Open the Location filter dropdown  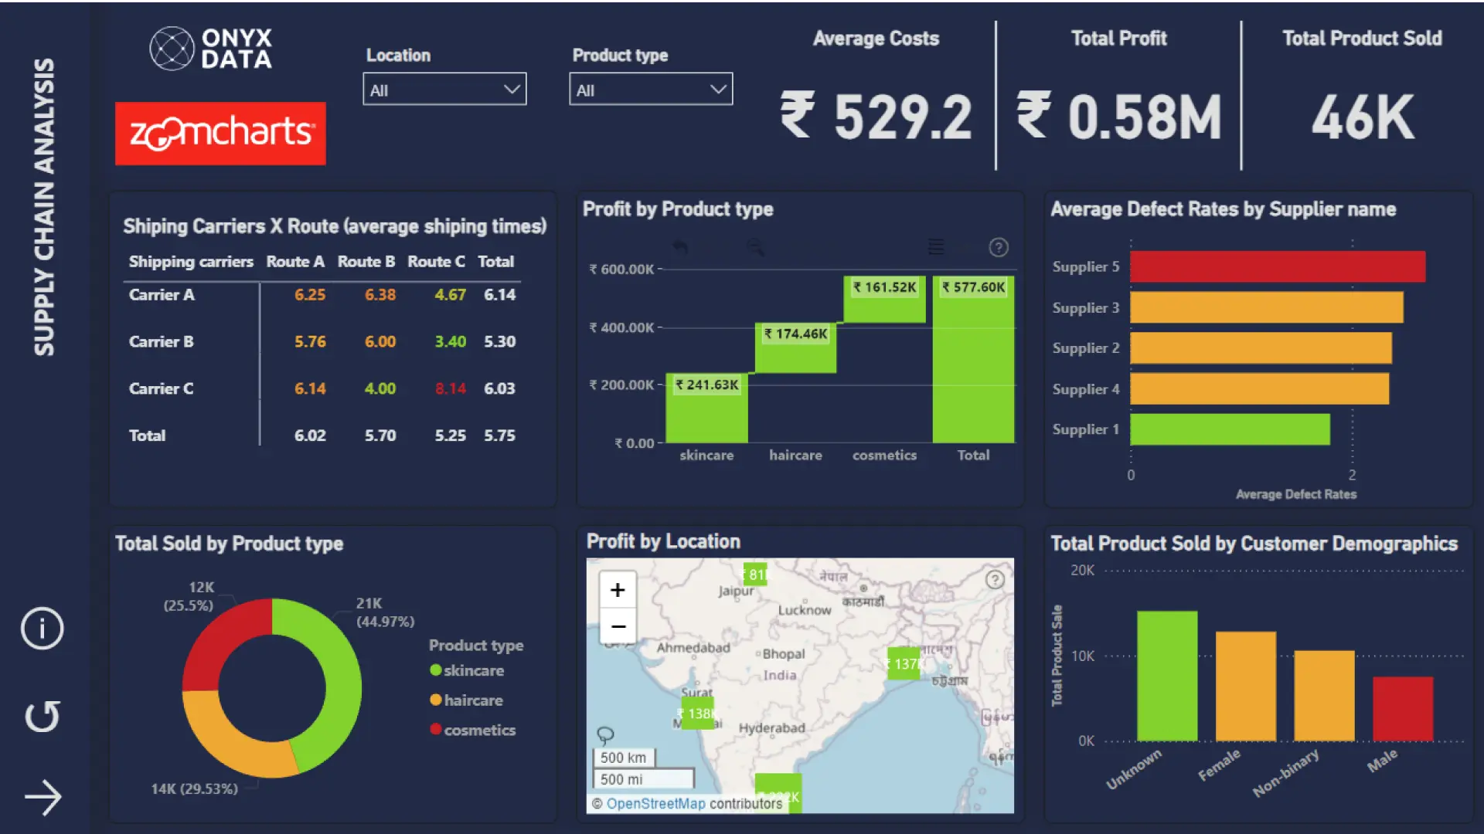click(444, 90)
